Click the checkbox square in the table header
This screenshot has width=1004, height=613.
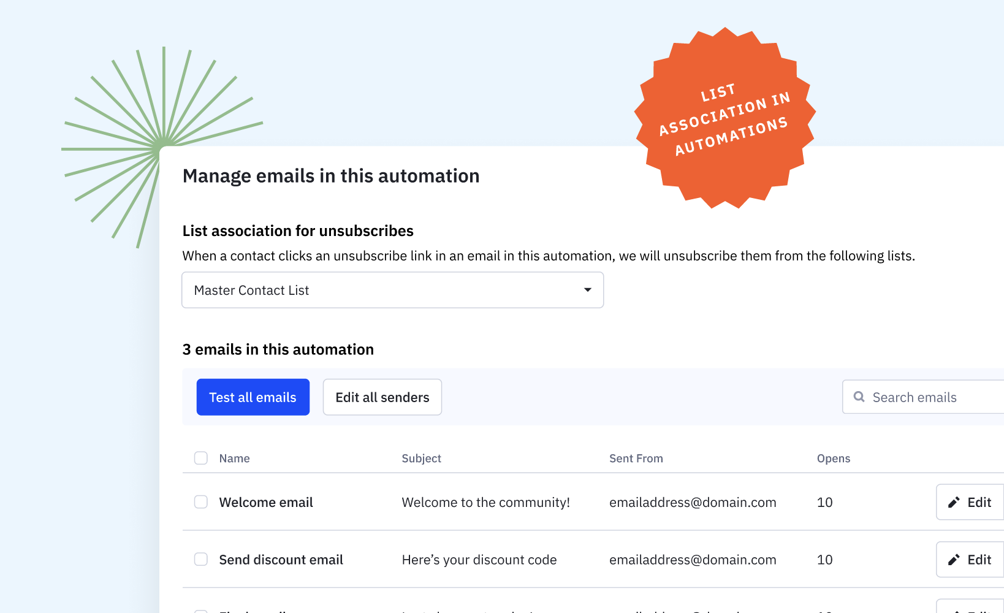[200, 458]
